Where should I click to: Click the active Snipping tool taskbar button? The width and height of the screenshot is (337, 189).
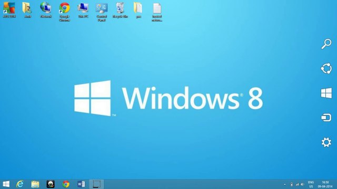(x=96, y=184)
